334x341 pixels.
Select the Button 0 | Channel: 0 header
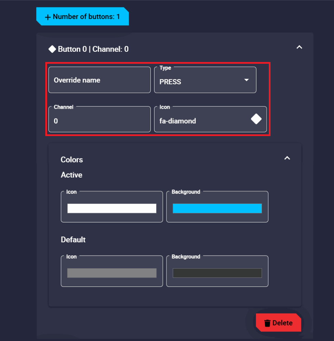pyautogui.click(x=93, y=49)
